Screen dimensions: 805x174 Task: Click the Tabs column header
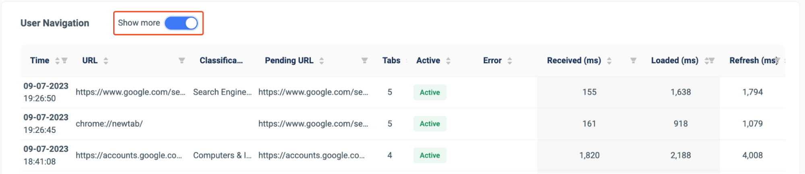(x=391, y=60)
